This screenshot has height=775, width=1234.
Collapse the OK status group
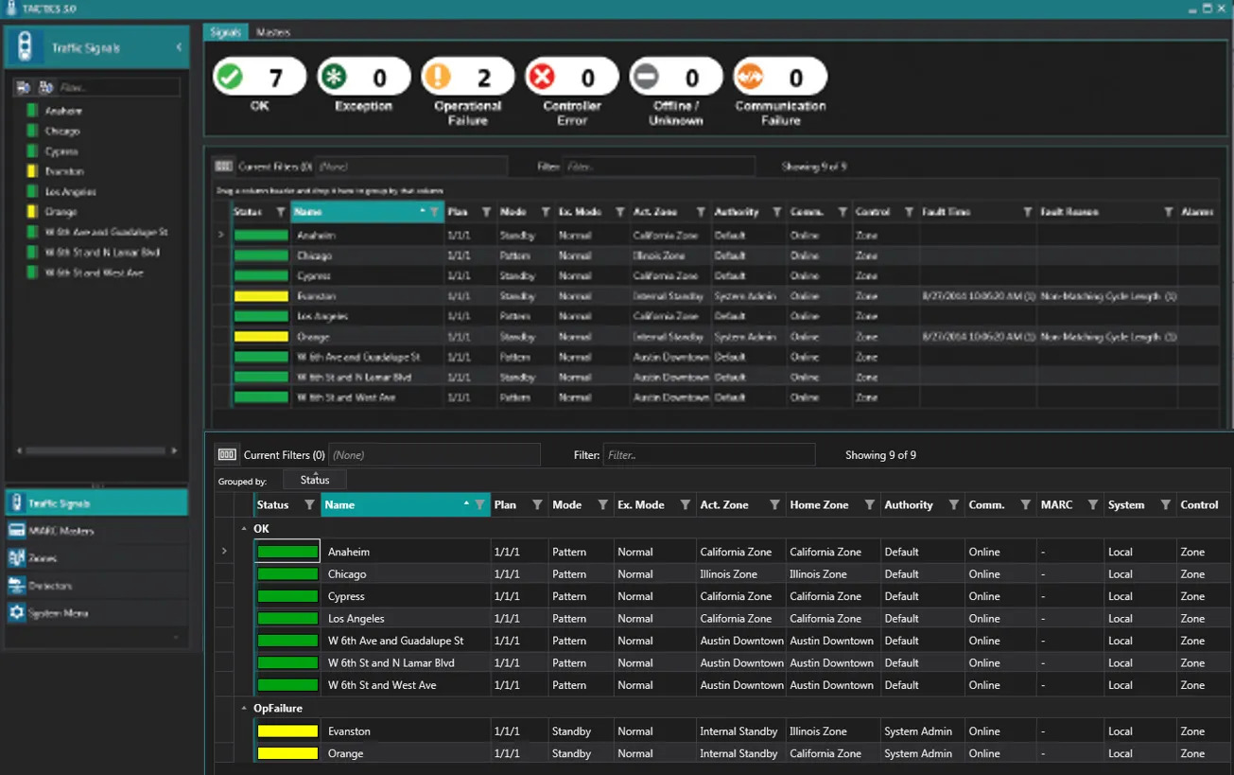click(x=243, y=528)
